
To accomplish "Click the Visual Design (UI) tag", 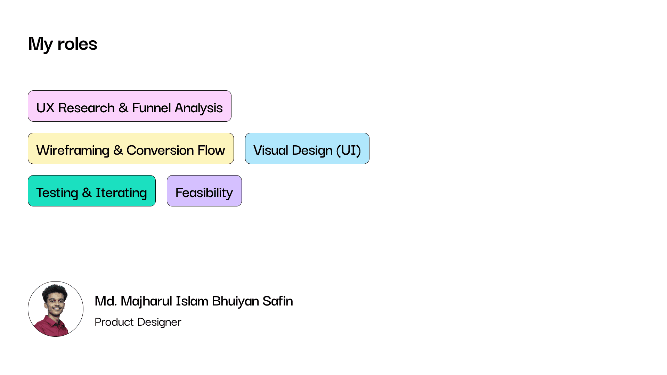I will [307, 148].
